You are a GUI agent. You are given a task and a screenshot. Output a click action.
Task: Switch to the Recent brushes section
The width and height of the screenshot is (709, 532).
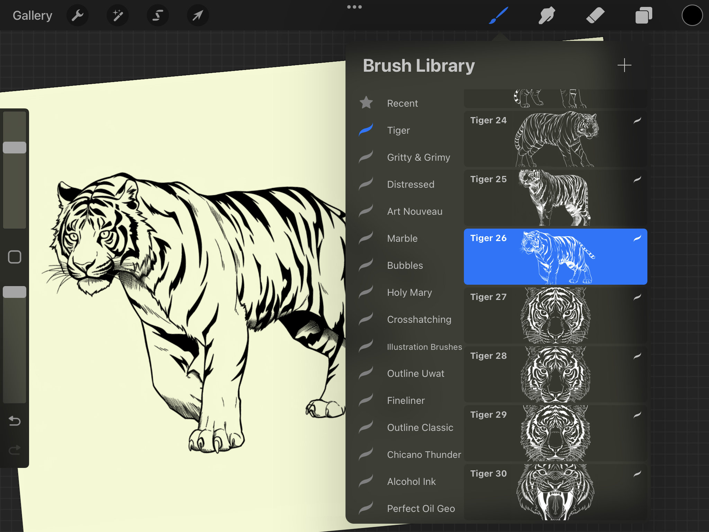click(x=403, y=103)
